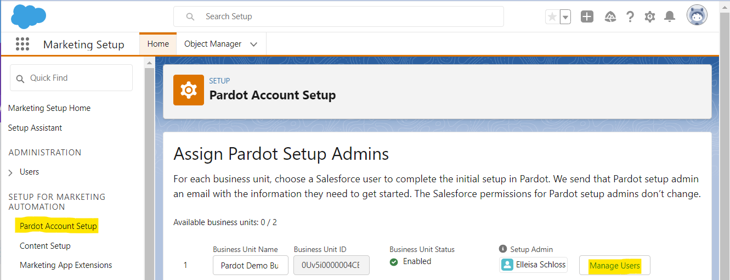
Task: Expand the Object Manager tab dropdown
Action: 253,44
